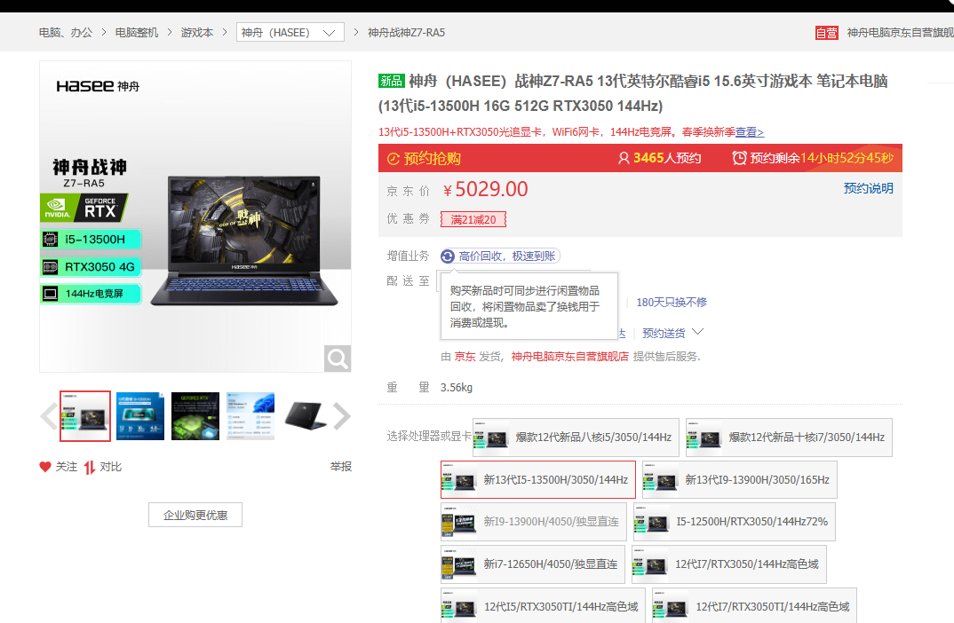This screenshot has width=954, height=623.
Task: Click the 预约抢购 clock icon
Action: click(394, 159)
